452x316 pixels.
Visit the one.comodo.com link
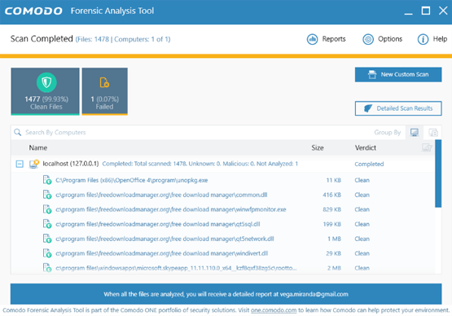(x=274, y=310)
